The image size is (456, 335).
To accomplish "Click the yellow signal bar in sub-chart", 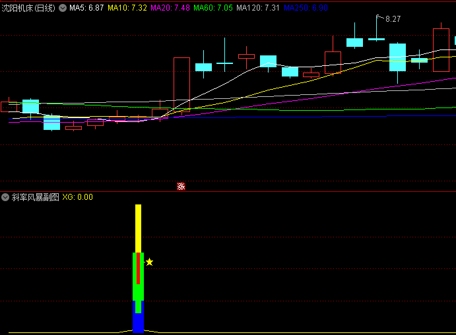I will (x=138, y=228).
